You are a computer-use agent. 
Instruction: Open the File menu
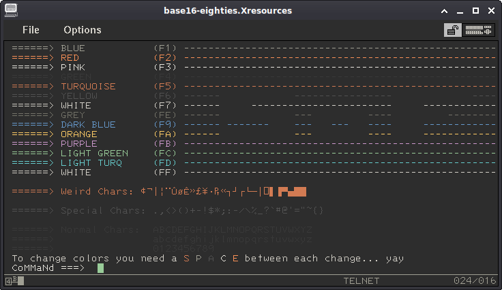(31, 30)
